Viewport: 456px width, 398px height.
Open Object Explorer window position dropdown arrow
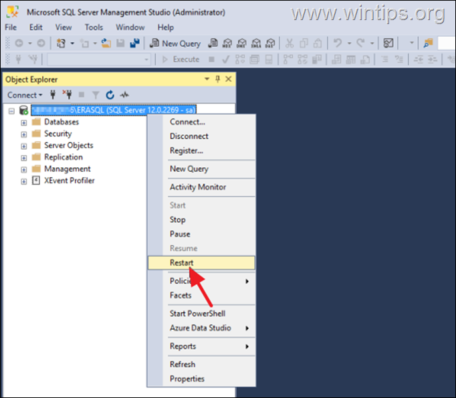pos(207,79)
